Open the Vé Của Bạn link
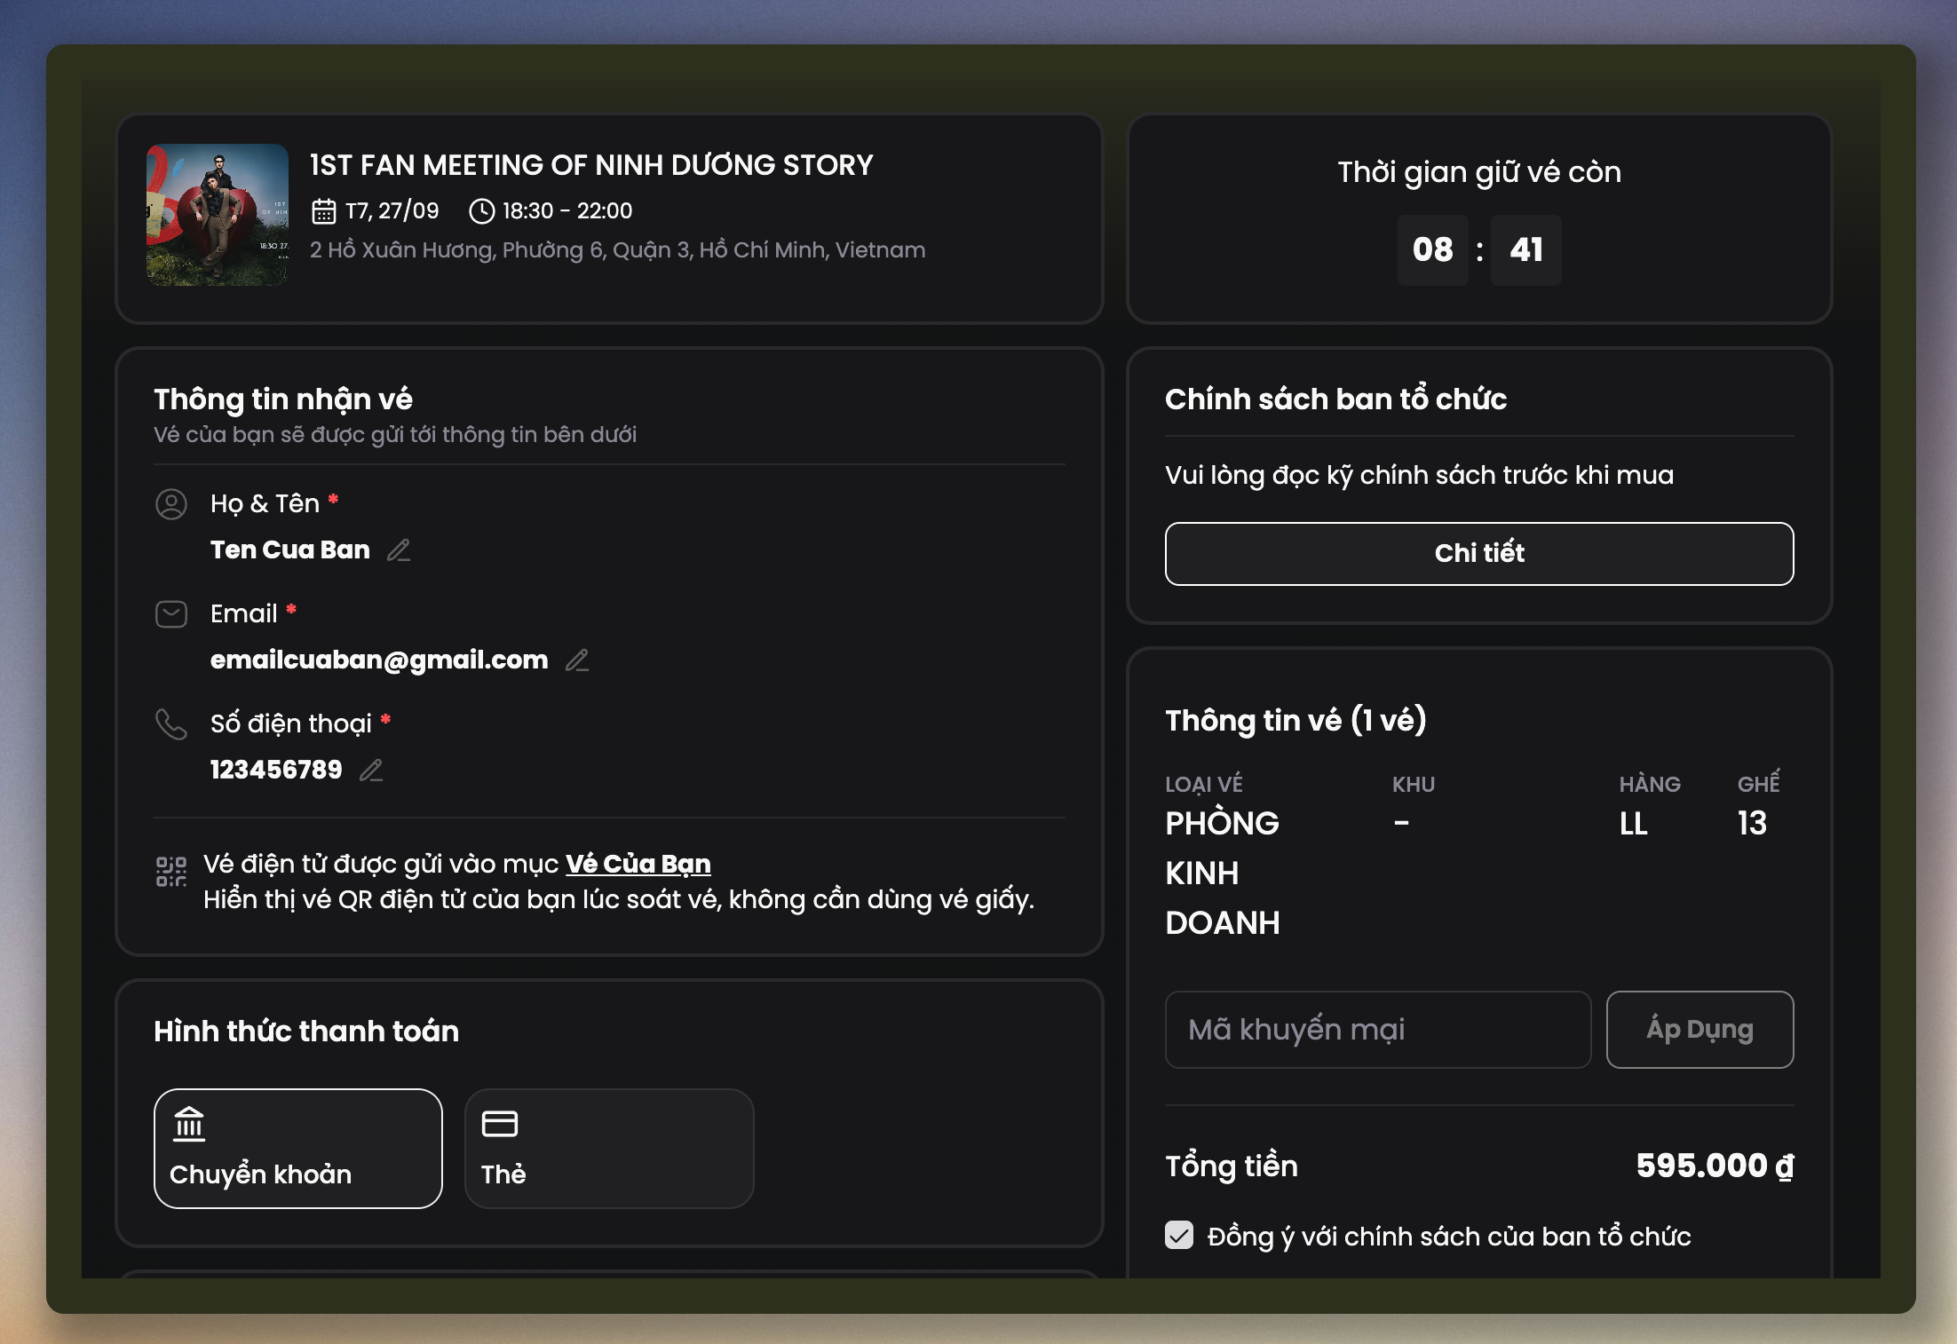 tap(638, 864)
